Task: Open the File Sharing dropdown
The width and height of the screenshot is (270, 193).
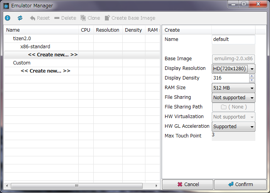Action: (233, 98)
